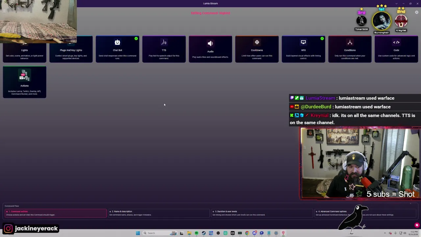Click the taskbar Search box
This screenshot has height=237, width=421.
point(160,233)
